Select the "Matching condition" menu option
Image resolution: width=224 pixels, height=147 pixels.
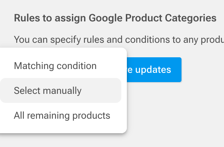click(x=55, y=66)
